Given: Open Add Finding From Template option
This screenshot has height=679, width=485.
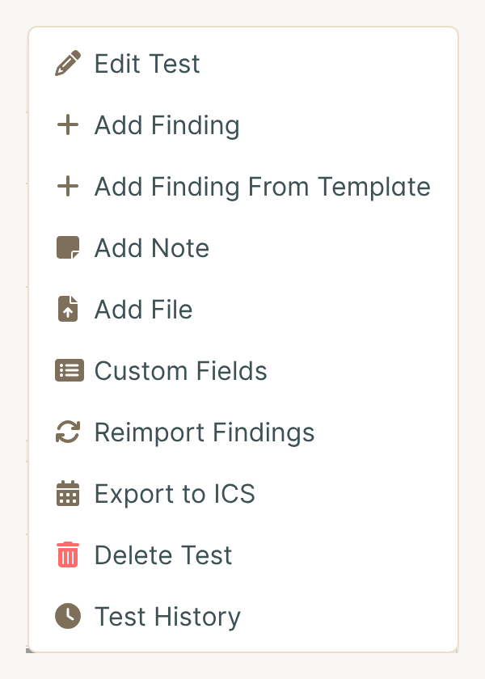Looking at the screenshot, I should tap(243, 186).
